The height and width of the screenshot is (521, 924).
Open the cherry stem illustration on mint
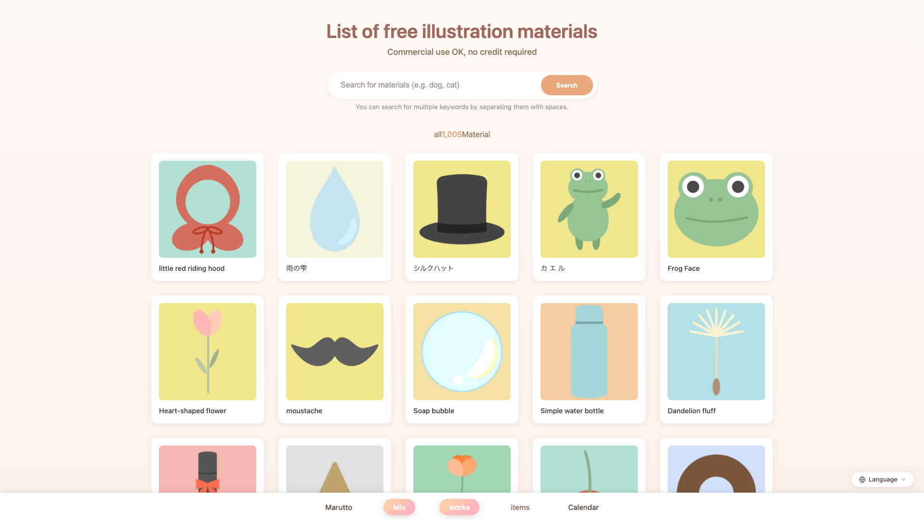(589, 469)
